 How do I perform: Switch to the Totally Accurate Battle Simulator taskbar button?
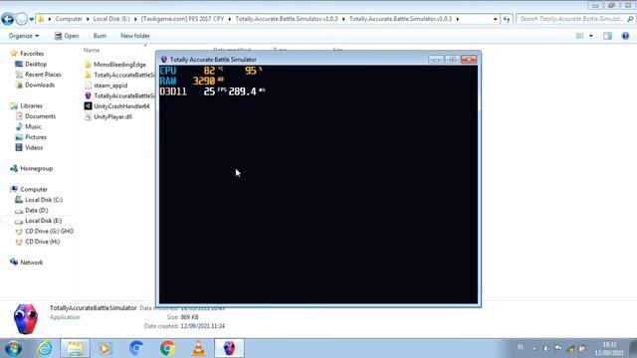pos(230,348)
